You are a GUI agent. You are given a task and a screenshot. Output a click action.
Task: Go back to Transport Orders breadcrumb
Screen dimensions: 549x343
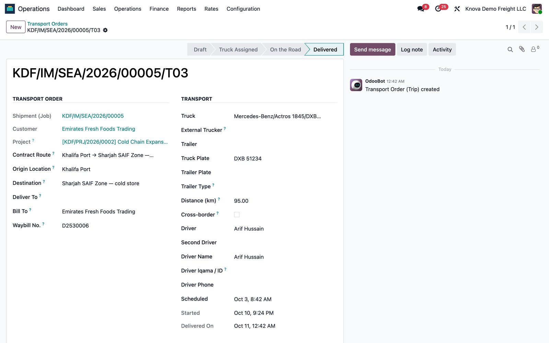47,24
